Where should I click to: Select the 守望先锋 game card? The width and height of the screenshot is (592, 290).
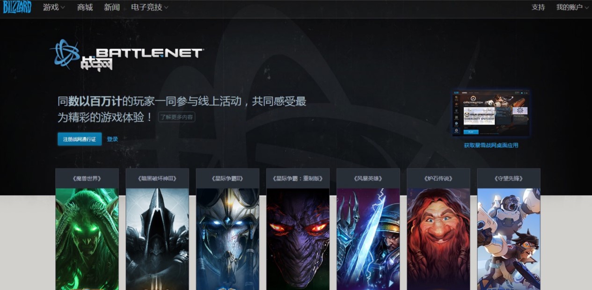pyautogui.click(x=509, y=229)
